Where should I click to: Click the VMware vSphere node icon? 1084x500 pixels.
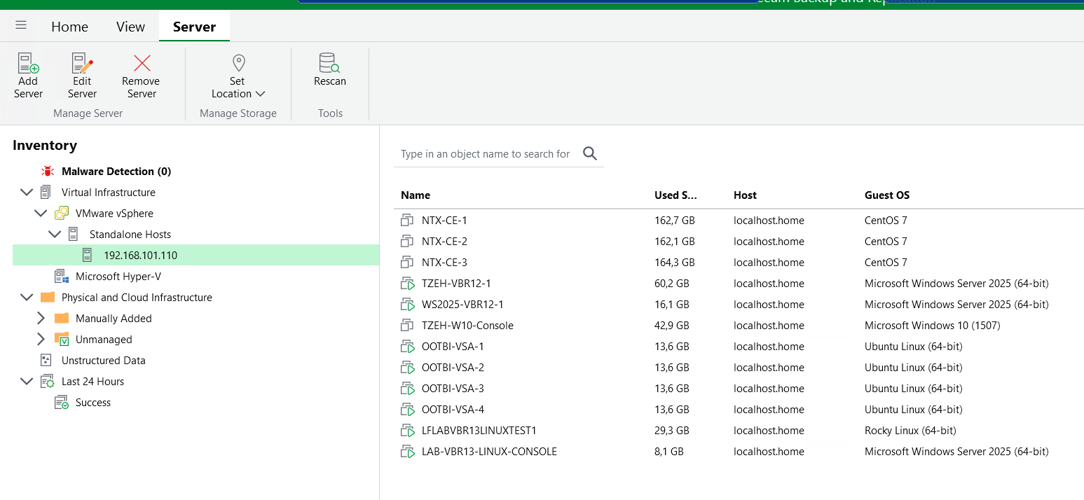(62, 213)
